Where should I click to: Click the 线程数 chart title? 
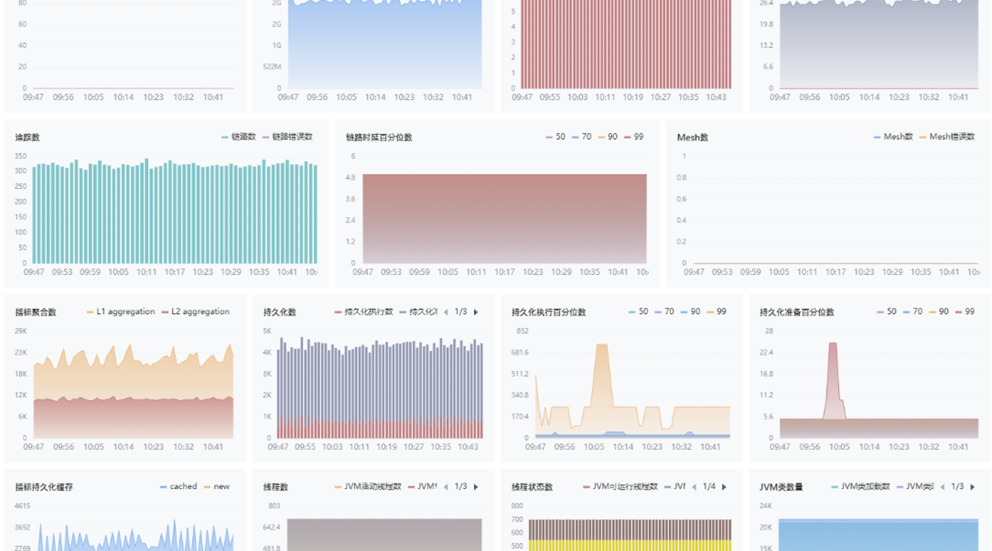coord(276,488)
